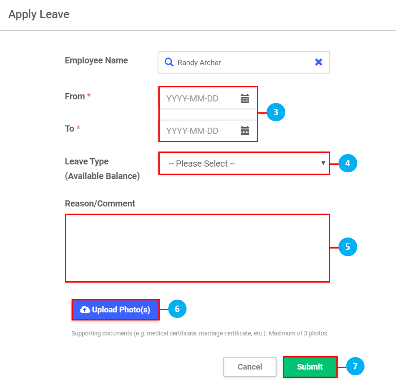
Task: Click the Apply Leave heading
Action: [x=39, y=14]
